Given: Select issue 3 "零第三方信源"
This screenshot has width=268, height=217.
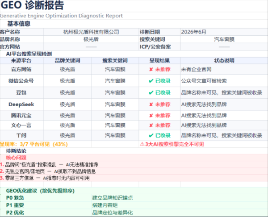Looking at the screenshot, I should click(x=45, y=178).
